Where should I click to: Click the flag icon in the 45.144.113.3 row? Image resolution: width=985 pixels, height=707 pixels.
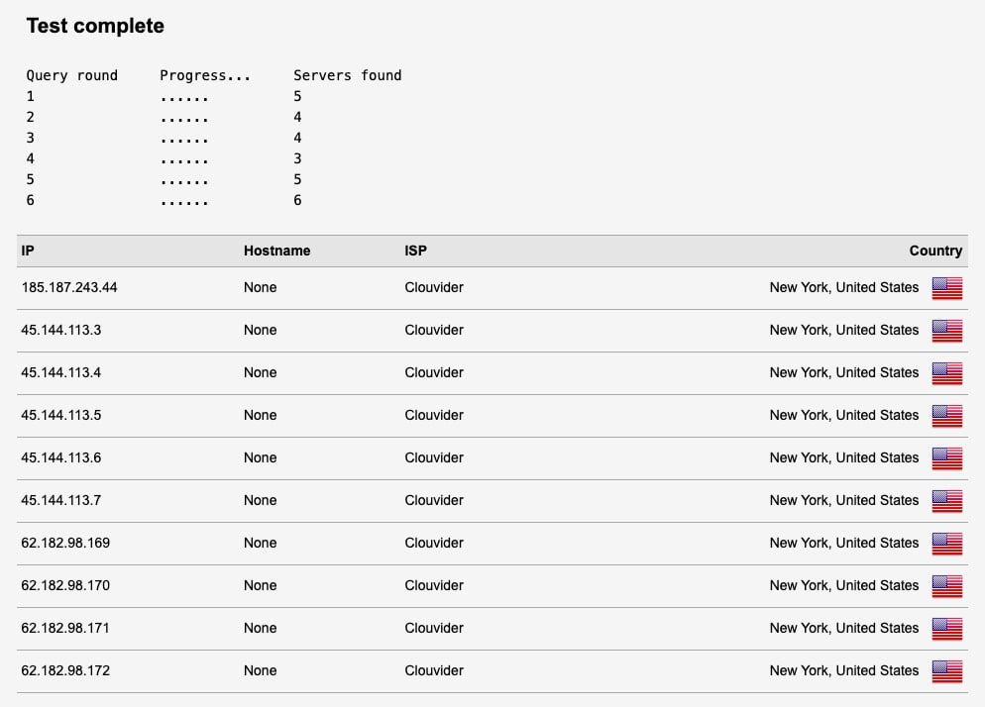(946, 331)
